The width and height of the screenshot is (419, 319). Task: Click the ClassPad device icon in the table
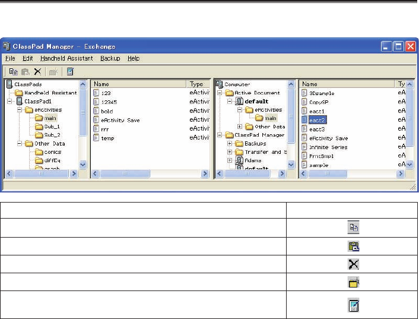pyautogui.click(x=354, y=305)
